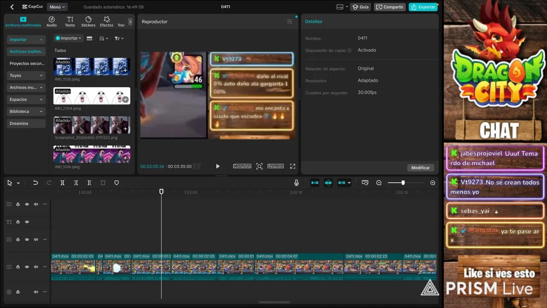Mute the main 0411.mov track
Screen dimensions: 547x308
click(x=36, y=267)
